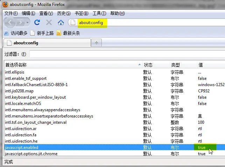This screenshot has height=167, width=225.
Task: Click 整数 type cell
Action: tap(175, 122)
